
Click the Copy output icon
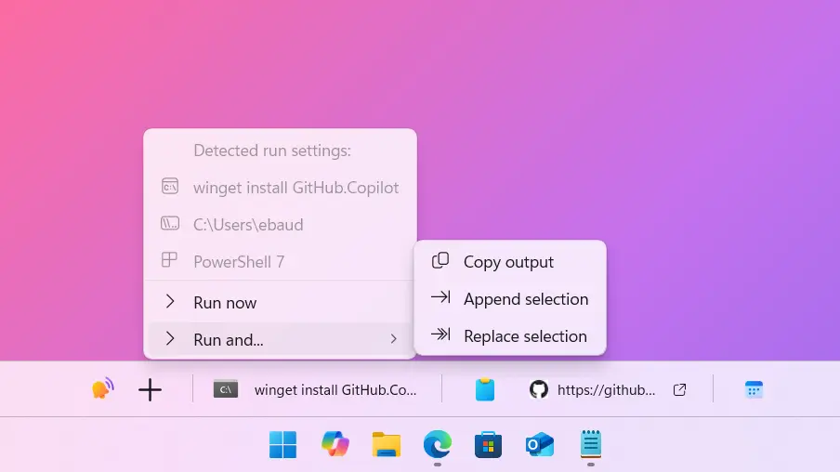click(440, 260)
